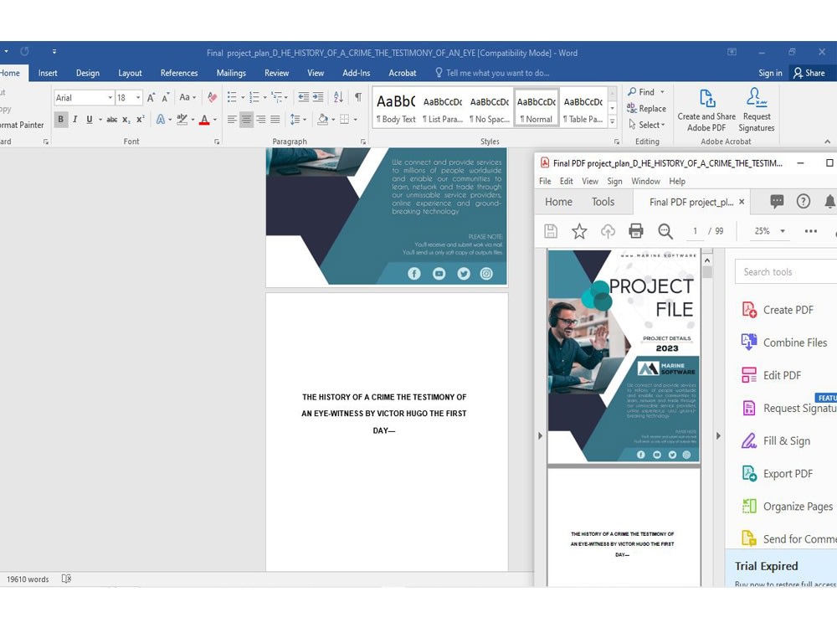Image resolution: width=837 pixels, height=628 pixels.
Task: Open the font size dropdown showing 18
Action: pos(138,98)
